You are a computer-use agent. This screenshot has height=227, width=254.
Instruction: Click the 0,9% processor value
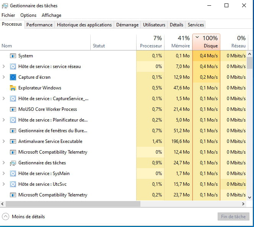pyautogui.click(x=157, y=162)
